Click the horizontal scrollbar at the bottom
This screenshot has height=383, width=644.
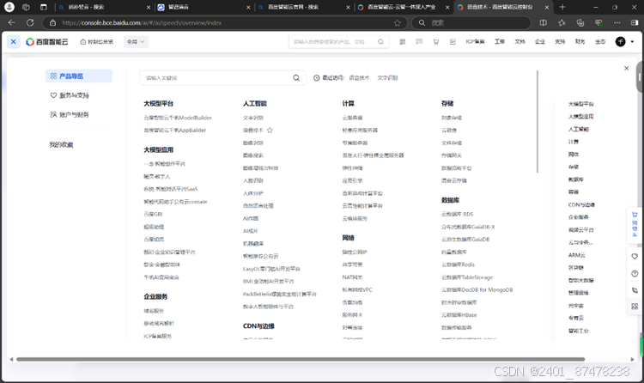tap(301, 359)
